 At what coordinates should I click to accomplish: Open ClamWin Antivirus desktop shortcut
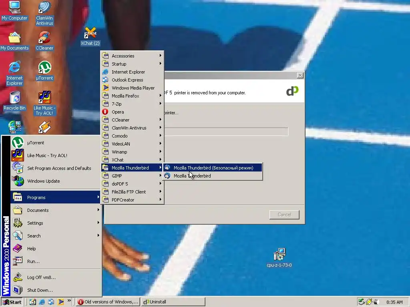coord(44,13)
